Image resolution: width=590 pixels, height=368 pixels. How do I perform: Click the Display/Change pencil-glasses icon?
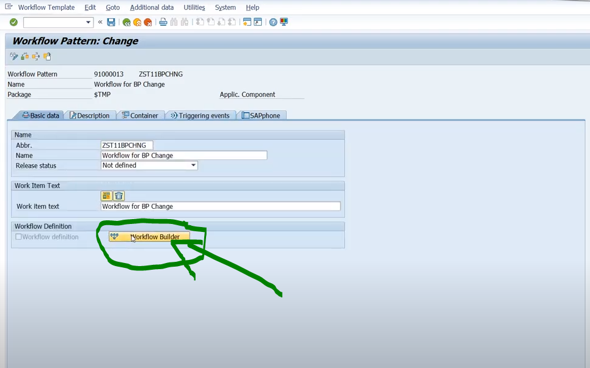pos(14,57)
